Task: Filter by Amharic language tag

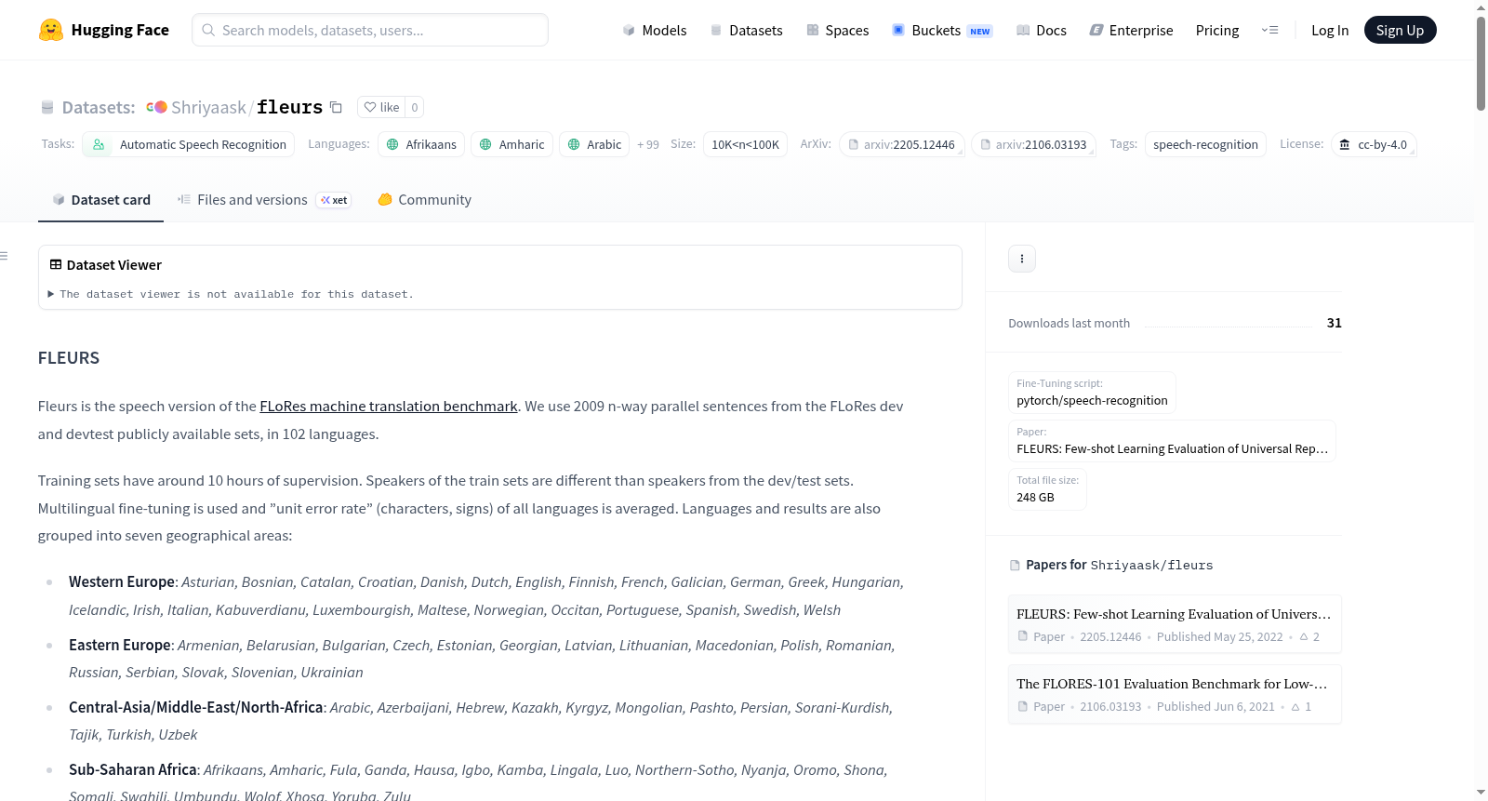Action: 512,144
